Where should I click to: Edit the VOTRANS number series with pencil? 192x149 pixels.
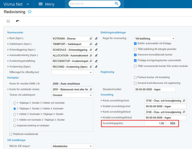coord(96,38)
